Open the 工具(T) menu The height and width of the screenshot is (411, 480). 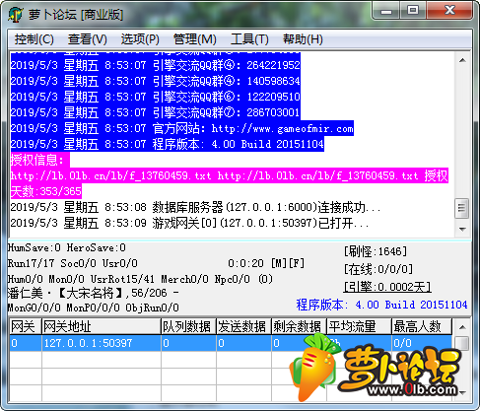tap(249, 39)
